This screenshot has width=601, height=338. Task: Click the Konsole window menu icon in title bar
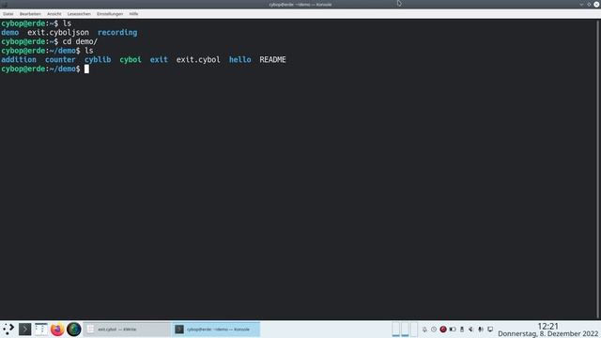pyautogui.click(x=5, y=4)
